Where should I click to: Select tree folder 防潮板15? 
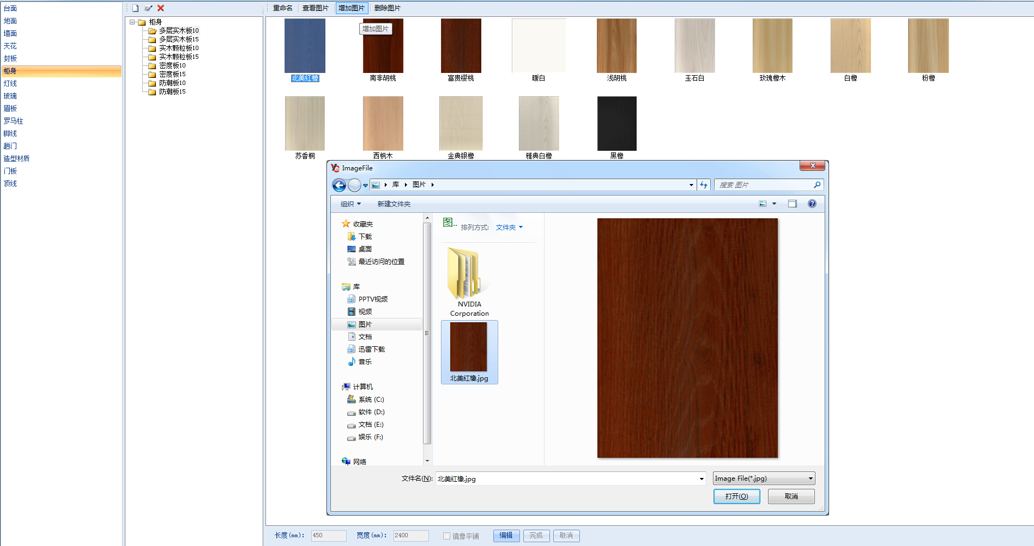(x=172, y=91)
